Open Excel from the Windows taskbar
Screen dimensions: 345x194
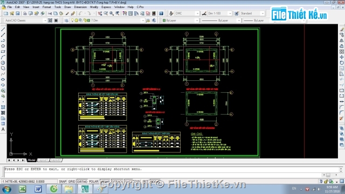(23, 189)
